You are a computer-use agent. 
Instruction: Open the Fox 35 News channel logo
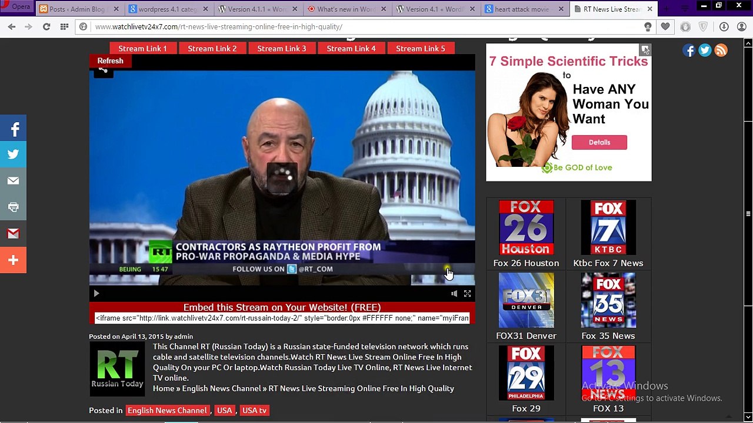click(608, 300)
